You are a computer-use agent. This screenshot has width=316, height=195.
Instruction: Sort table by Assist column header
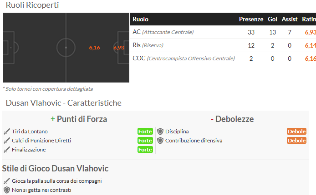tap(290, 19)
